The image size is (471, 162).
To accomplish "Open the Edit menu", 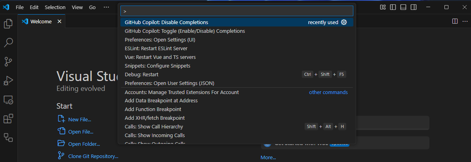I will point(34,7).
